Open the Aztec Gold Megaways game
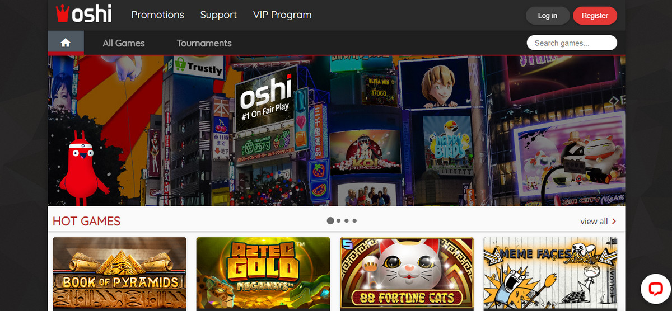Viewport: 672px width, 311px height. coord(263,274)
